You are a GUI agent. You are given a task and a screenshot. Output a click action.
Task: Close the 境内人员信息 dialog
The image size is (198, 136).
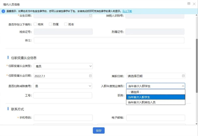pyautogui.click(x=194, y=3)
